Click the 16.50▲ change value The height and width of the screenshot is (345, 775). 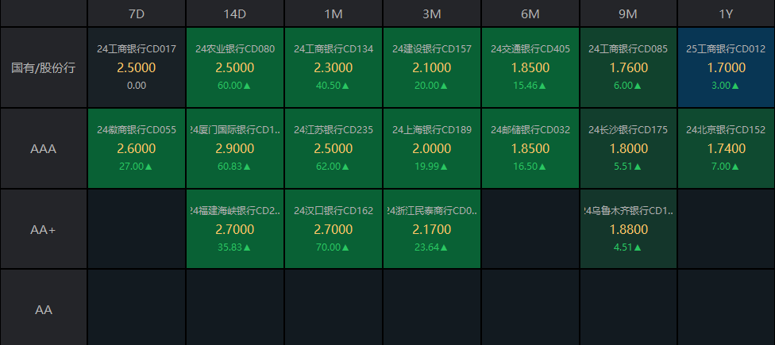pyautogui.click(x=530, y=167)
